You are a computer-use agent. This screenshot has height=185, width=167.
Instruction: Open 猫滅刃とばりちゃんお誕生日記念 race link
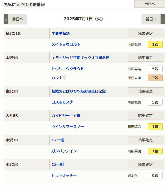pyautogui.click(x=78, y=91)
